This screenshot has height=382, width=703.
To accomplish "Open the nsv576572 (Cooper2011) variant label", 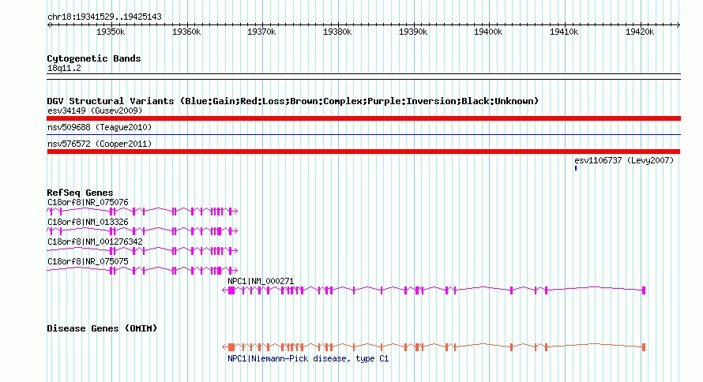I will click(100, 144).
